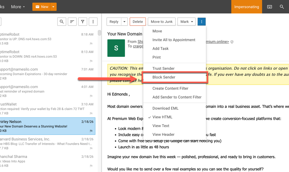Open the message list filter icon
The height and width of the screenshot is (172, 289).
tap(83, 22)
